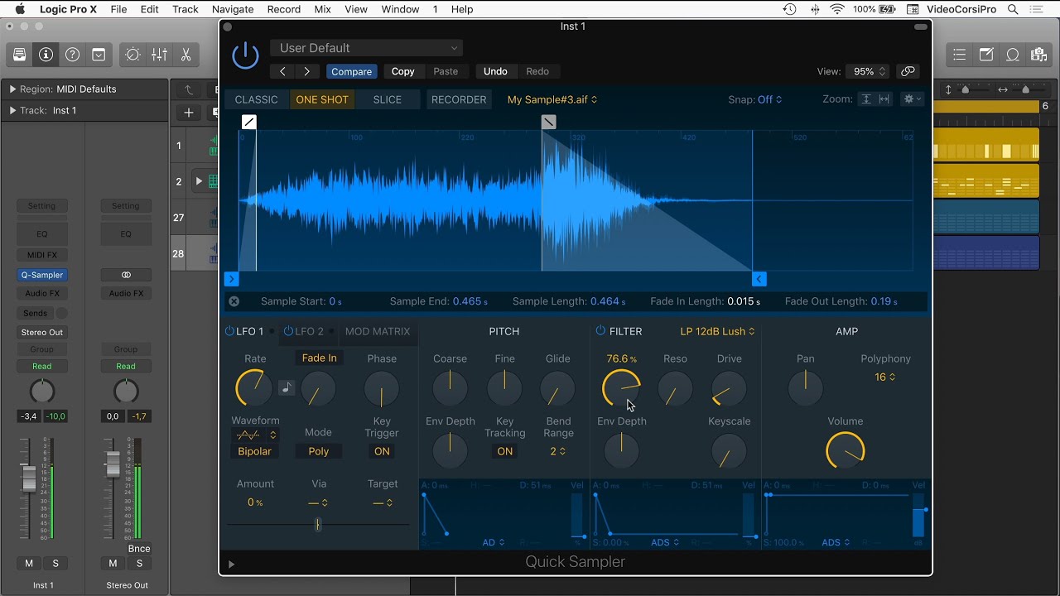This screenshot has height=596, width=1060.
Task: Click the Q-Sampler instrument slot
Action: coord(41,275)
